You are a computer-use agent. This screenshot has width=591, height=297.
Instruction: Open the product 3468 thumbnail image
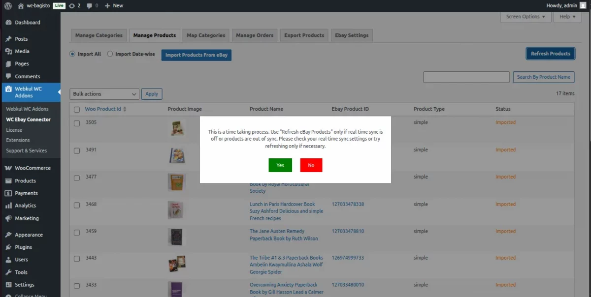click(x=176, y=210)
